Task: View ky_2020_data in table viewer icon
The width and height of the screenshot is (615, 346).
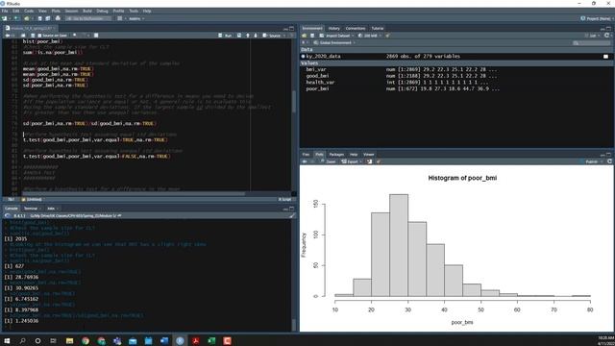Action: pos(605,57)
